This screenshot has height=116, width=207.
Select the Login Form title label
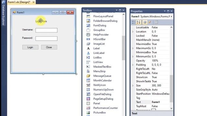[x=41, y=21]
